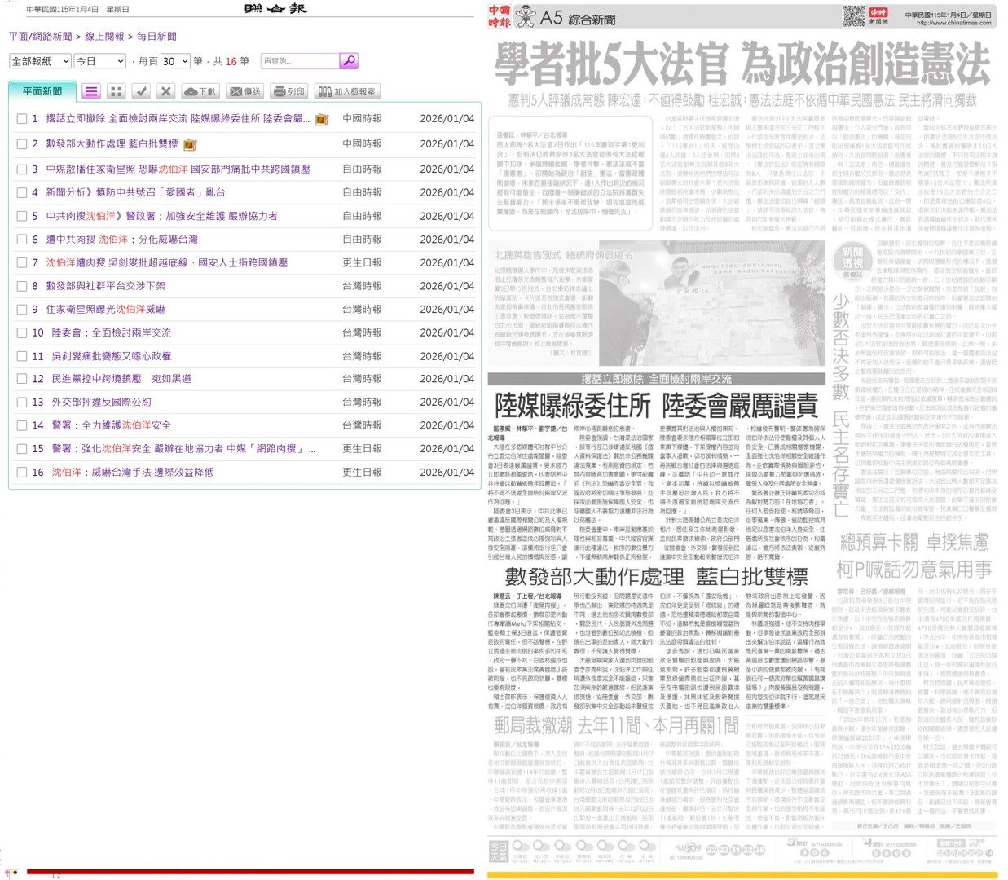This screenshot has height=880, width=1008.
Task: Open article 10 陸委會：全面檢討兩岸交流
Action: [112, 332]
